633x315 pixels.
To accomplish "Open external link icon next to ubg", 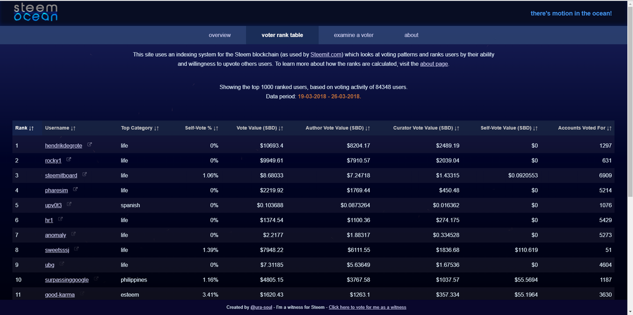I will coord(62,264).
